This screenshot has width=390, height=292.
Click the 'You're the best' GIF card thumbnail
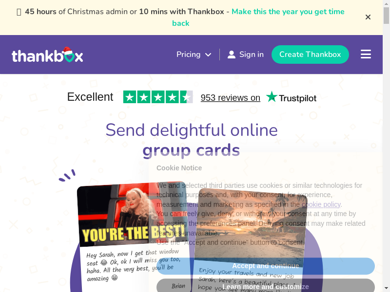132,214
